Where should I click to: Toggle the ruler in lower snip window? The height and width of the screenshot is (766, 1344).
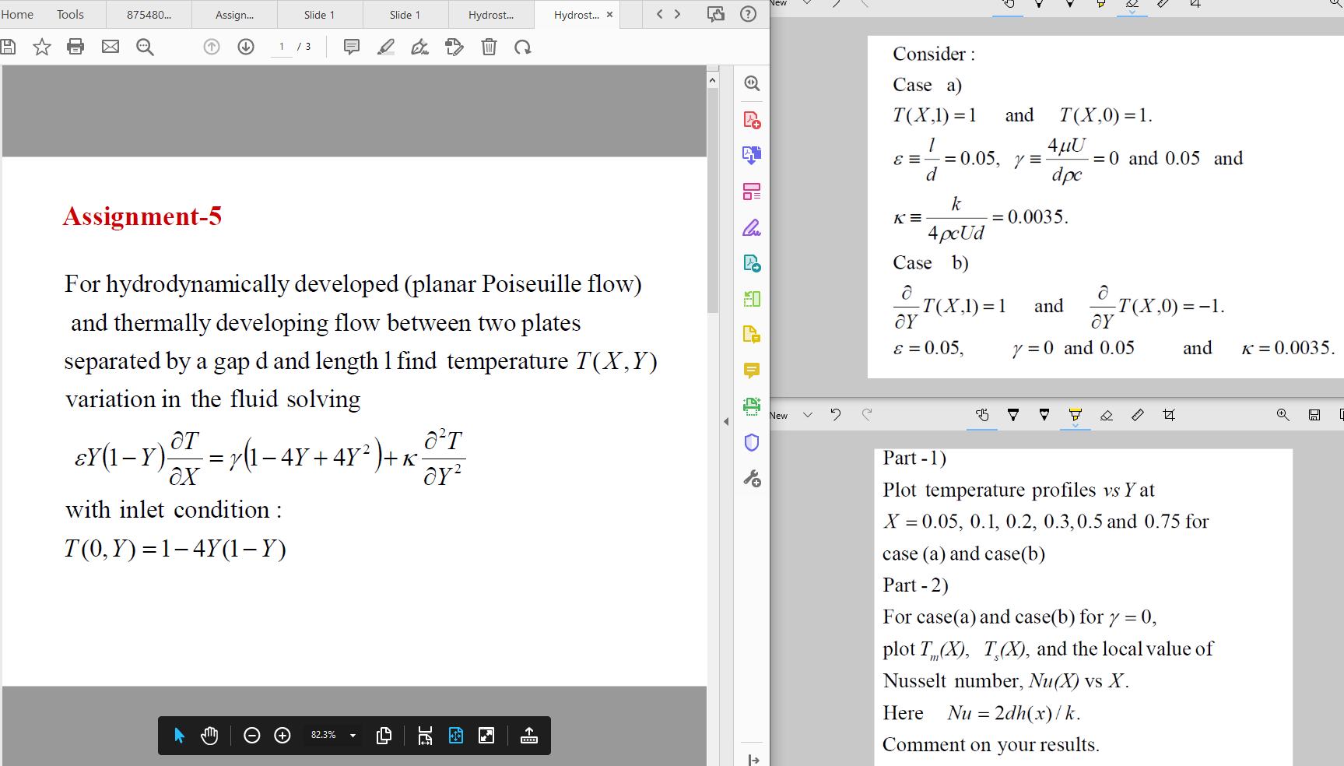pos(1138,415)
